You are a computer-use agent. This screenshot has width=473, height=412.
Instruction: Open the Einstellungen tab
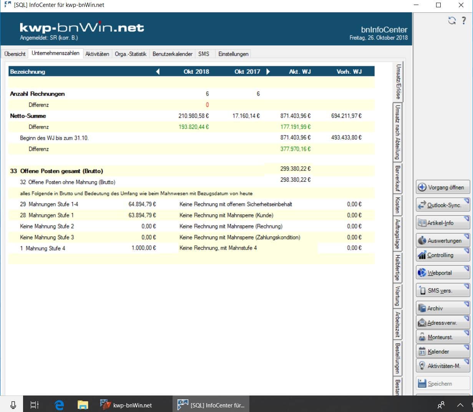233,54
